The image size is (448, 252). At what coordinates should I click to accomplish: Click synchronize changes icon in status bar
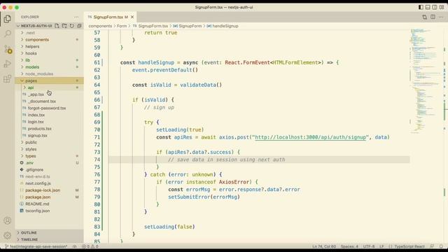pyautogui.click(x=74, y=246)
